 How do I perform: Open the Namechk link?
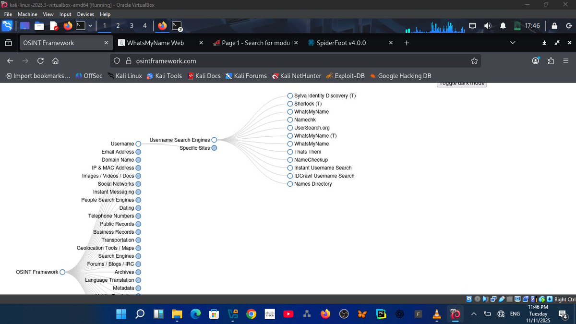305,120
